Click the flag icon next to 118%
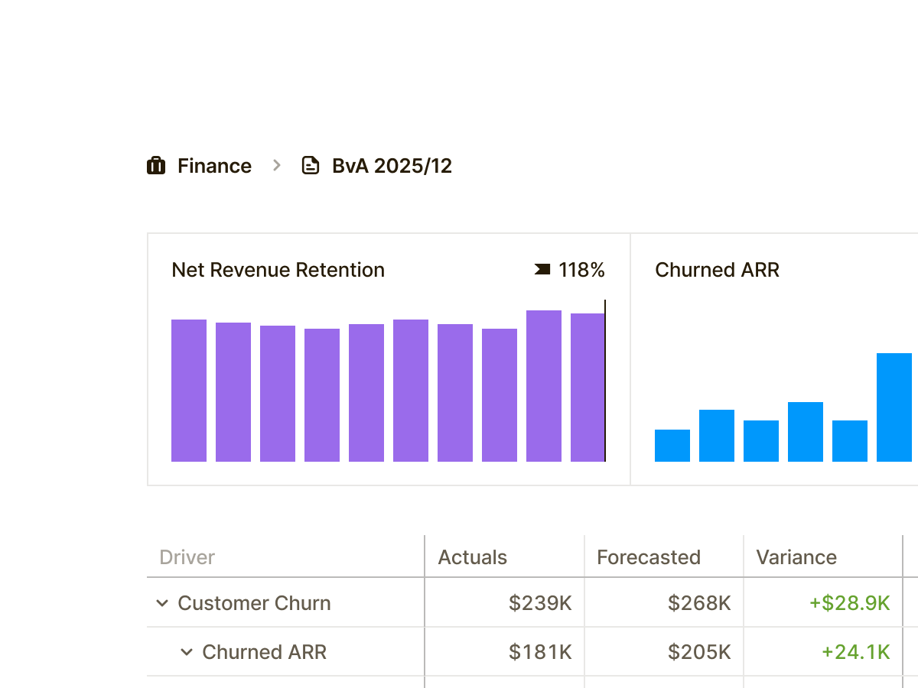The width and height of the screenshot is (918, 688). [541, 270]
